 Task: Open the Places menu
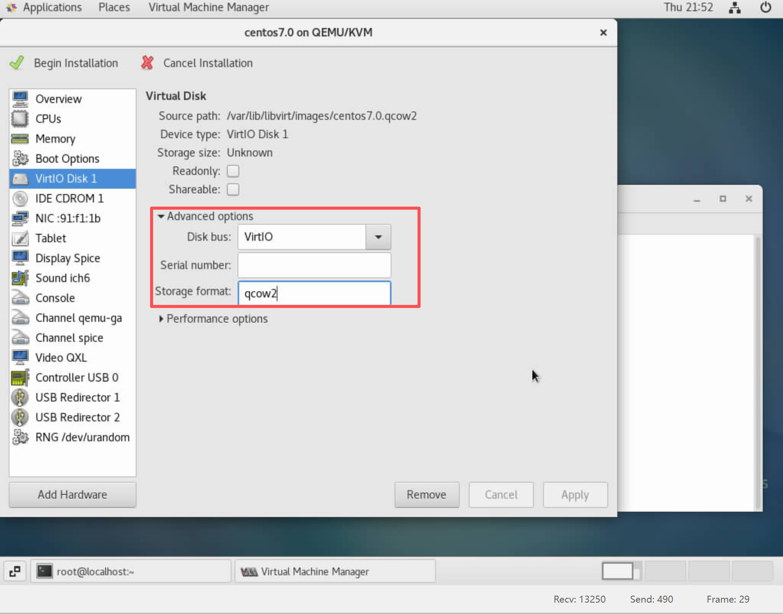click(x=114, y=7)
